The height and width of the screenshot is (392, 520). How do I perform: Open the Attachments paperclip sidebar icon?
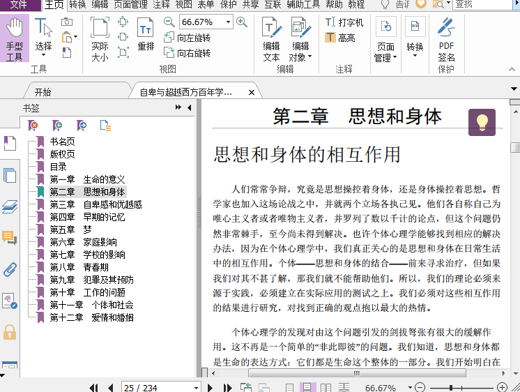[x=10, y=269]
